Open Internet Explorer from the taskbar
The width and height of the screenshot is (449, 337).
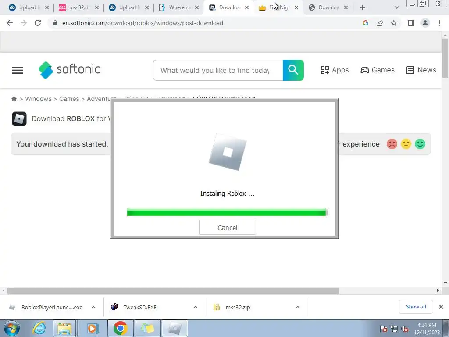39,328
